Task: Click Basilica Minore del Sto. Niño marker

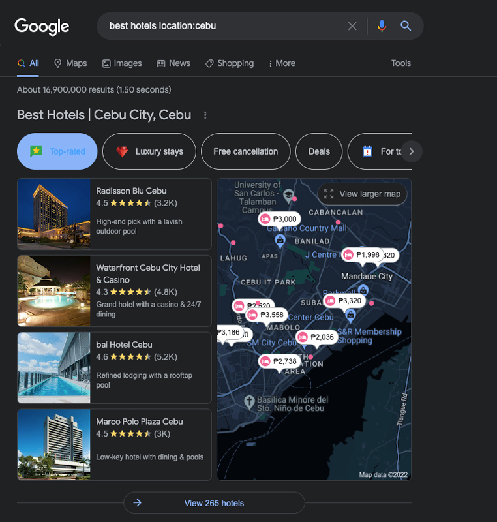Action: (x=249, y=402)
